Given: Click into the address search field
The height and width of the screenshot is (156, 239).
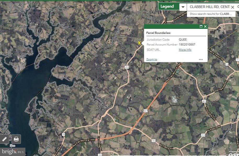Looking at the screenshot, I should (x=209, y=7).
